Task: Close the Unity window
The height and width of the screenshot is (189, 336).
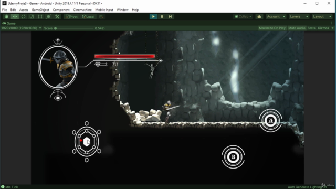Action: [329, 3]
